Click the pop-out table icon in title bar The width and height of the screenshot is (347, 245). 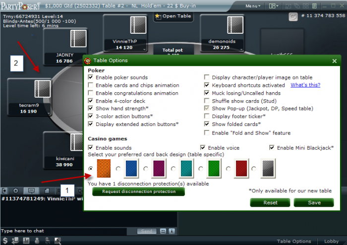288,6
